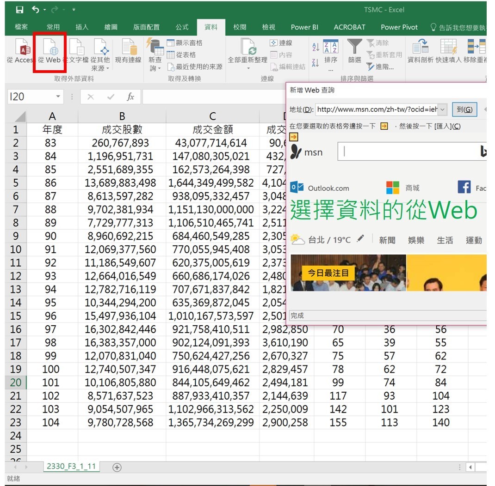This screenshot has height=486, width=495.
Task: Sort descending with the Z-A icon
Action: tap(316, 63)
